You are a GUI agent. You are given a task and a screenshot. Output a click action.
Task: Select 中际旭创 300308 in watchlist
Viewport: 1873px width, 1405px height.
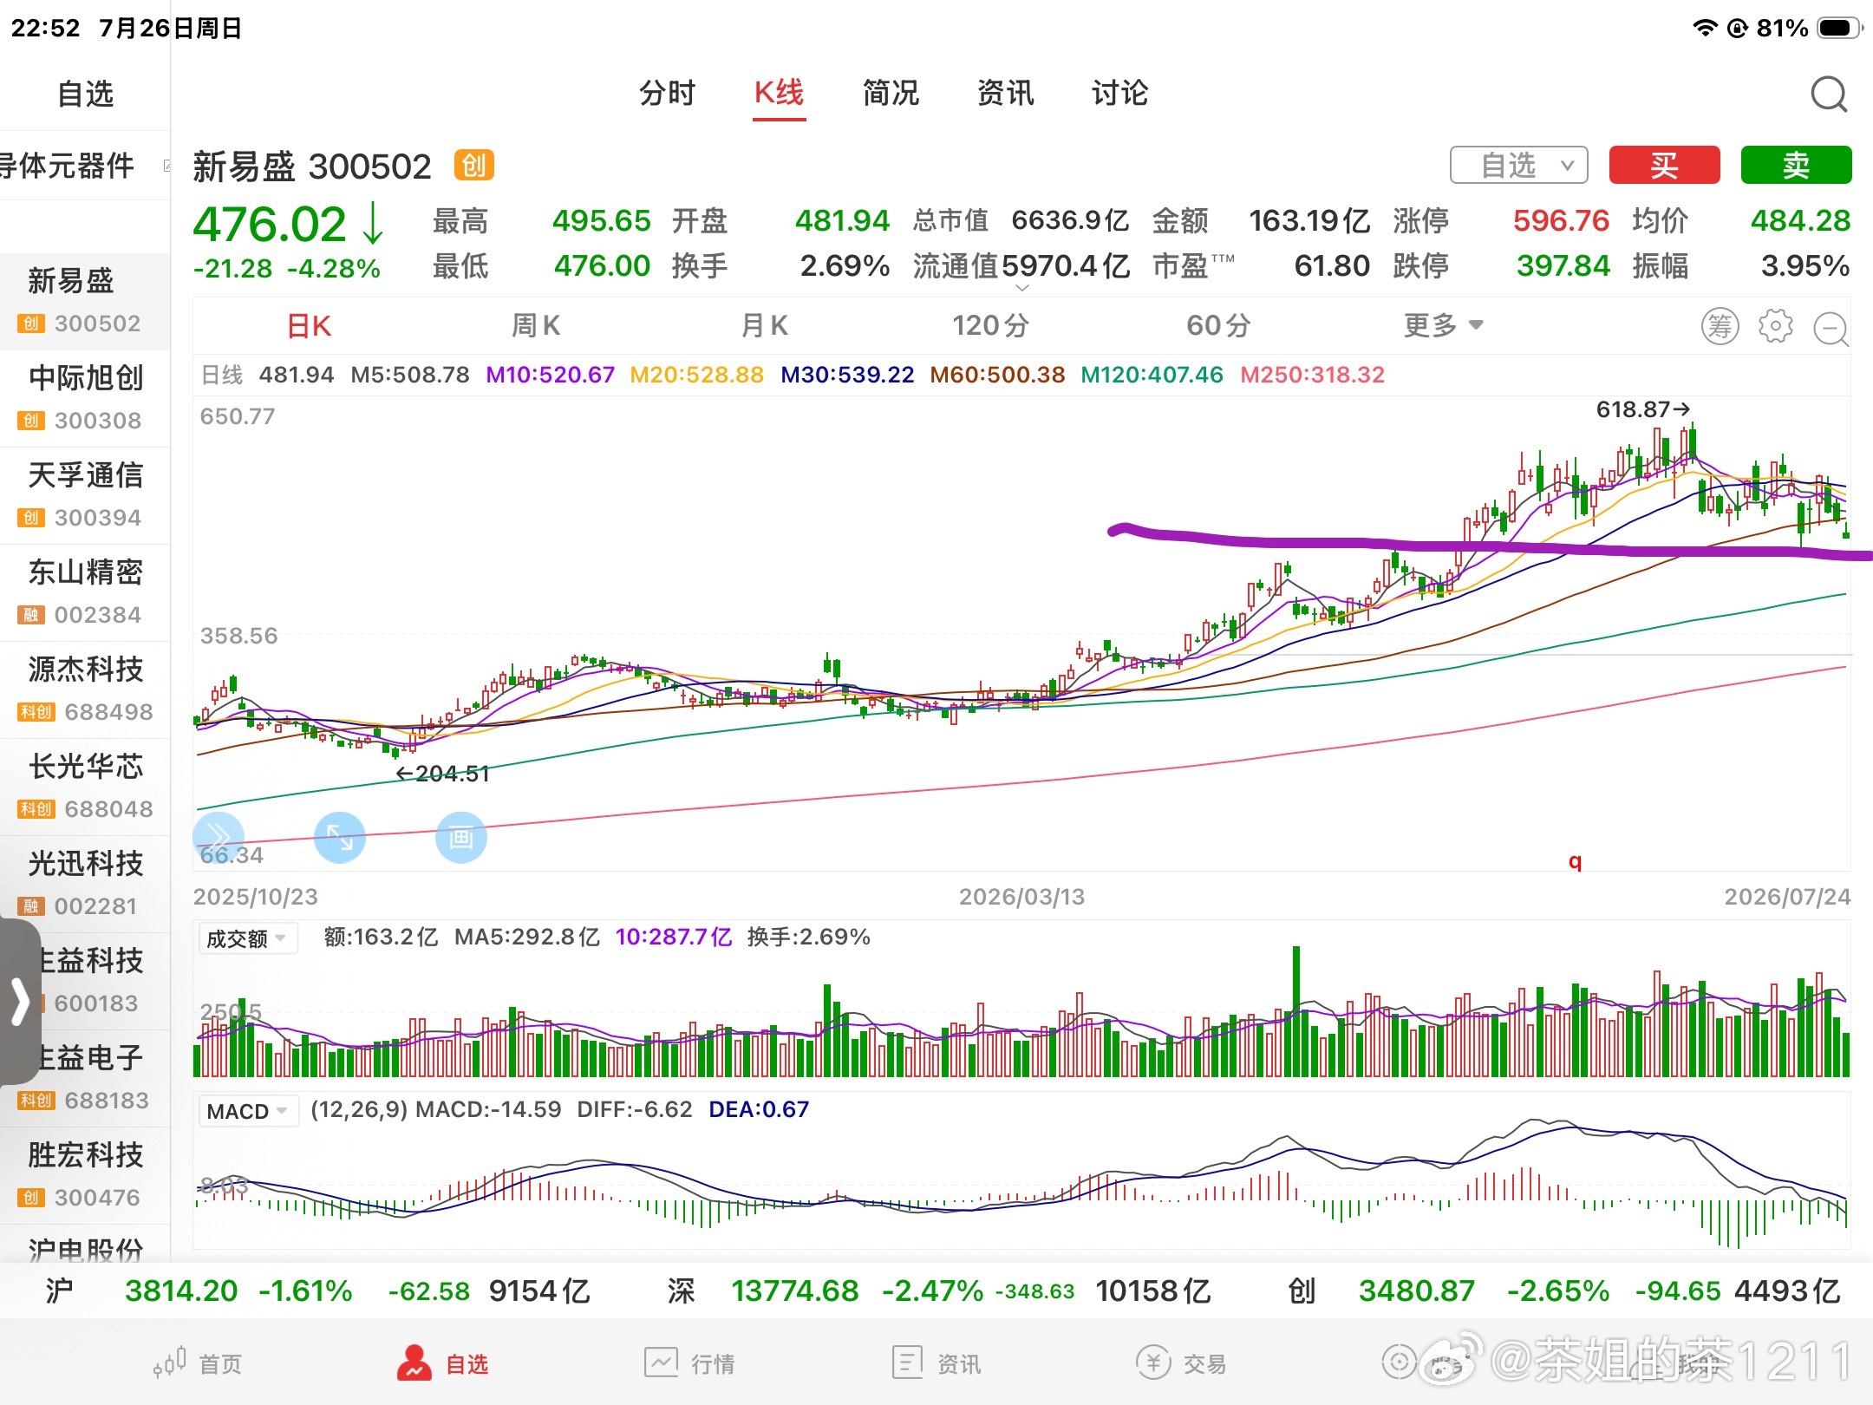pos(85,399)
